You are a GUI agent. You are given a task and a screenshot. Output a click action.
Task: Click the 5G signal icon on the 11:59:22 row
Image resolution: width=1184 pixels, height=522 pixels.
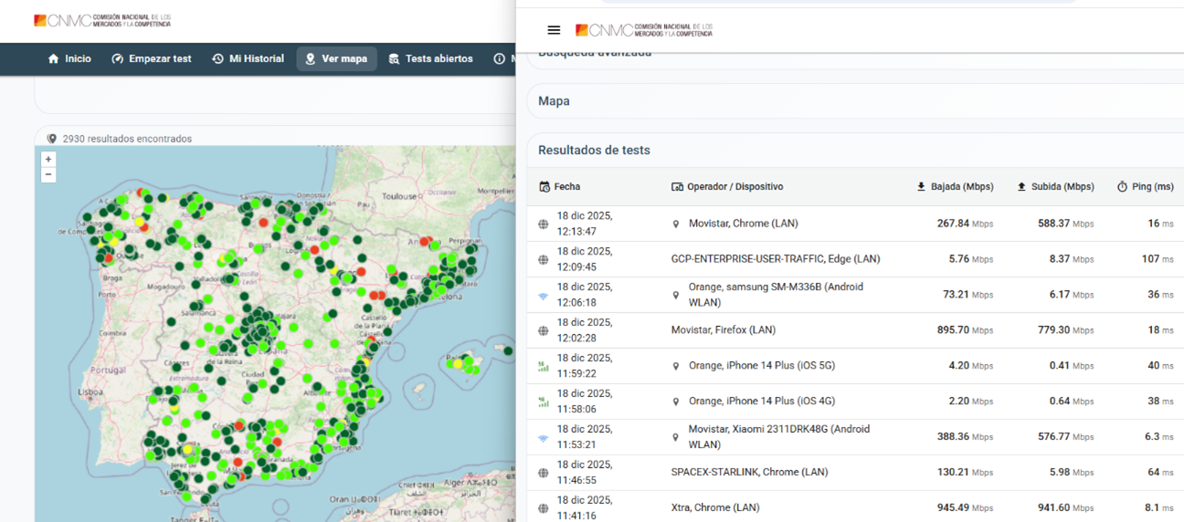(x=544, y=366)
